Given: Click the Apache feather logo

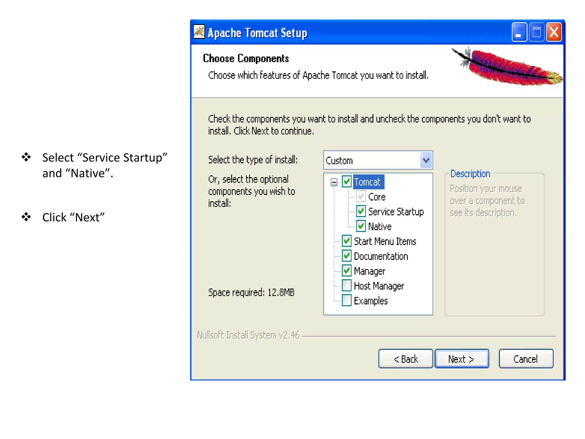Looking at the screenshot, I should click(507, 67).
